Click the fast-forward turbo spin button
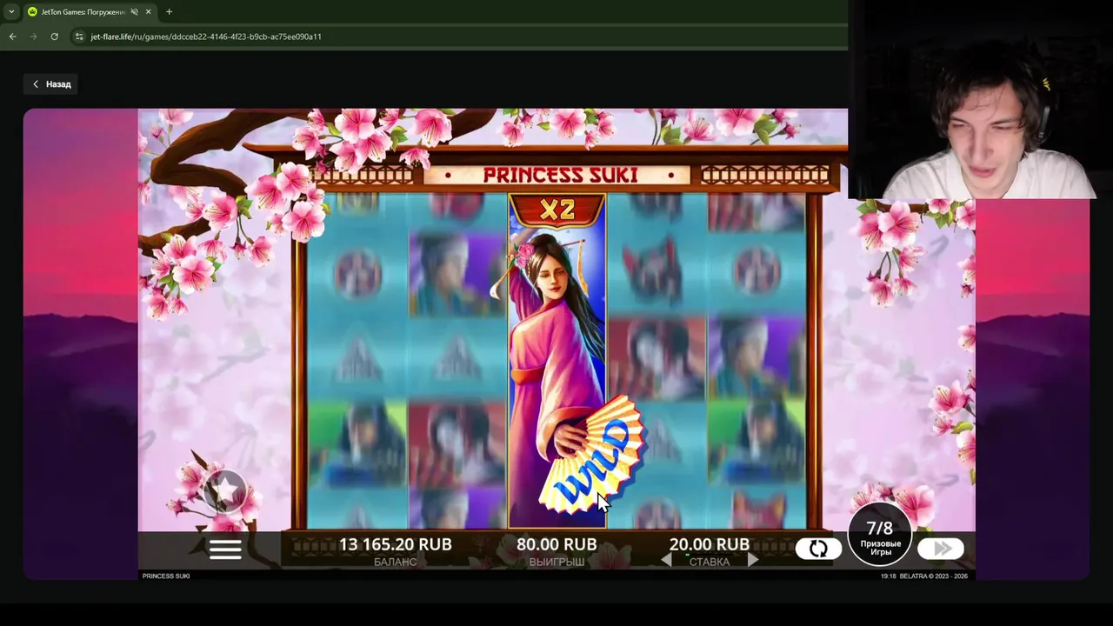The image size is (1113, 626). tap(942, 549)
